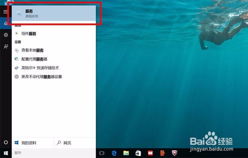248x158 pixels.
Task: Click the 服务 search input box
Action: 54,153
